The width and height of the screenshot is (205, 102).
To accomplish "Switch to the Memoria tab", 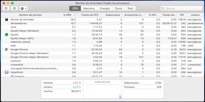I will 89,8.
